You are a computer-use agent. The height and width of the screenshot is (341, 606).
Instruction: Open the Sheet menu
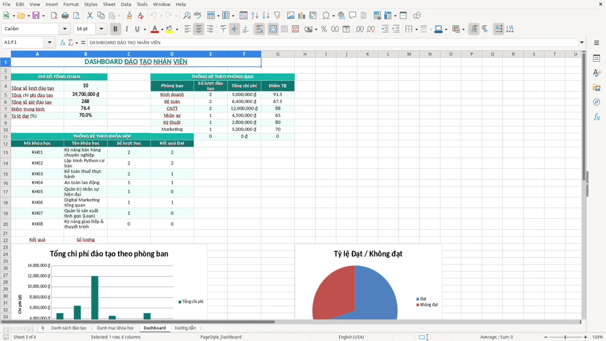pos(109,4)
